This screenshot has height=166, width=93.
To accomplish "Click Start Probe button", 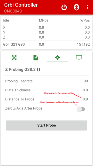I will click(47, 125).
